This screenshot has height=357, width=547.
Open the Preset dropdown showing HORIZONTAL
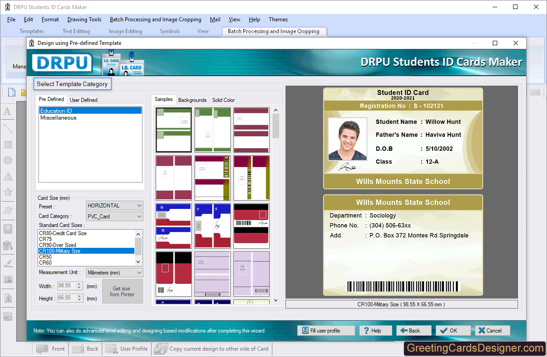tap(114, 205)
